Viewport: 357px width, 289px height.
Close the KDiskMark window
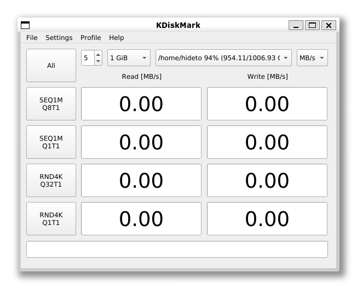pyautogui.click(x=329, y=25)
